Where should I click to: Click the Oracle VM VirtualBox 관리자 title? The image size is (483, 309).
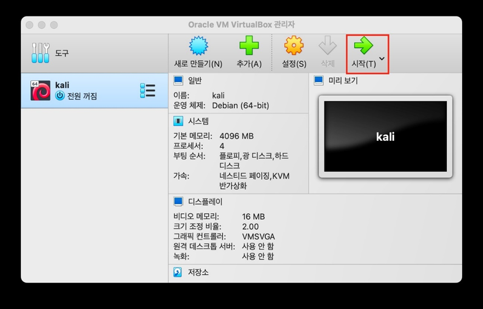(x=241, y=24)
